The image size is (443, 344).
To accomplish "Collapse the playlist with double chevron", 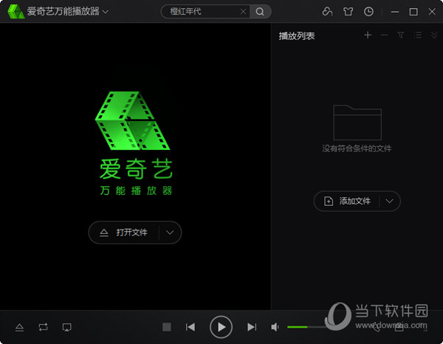I will click(x=434, y=35).
